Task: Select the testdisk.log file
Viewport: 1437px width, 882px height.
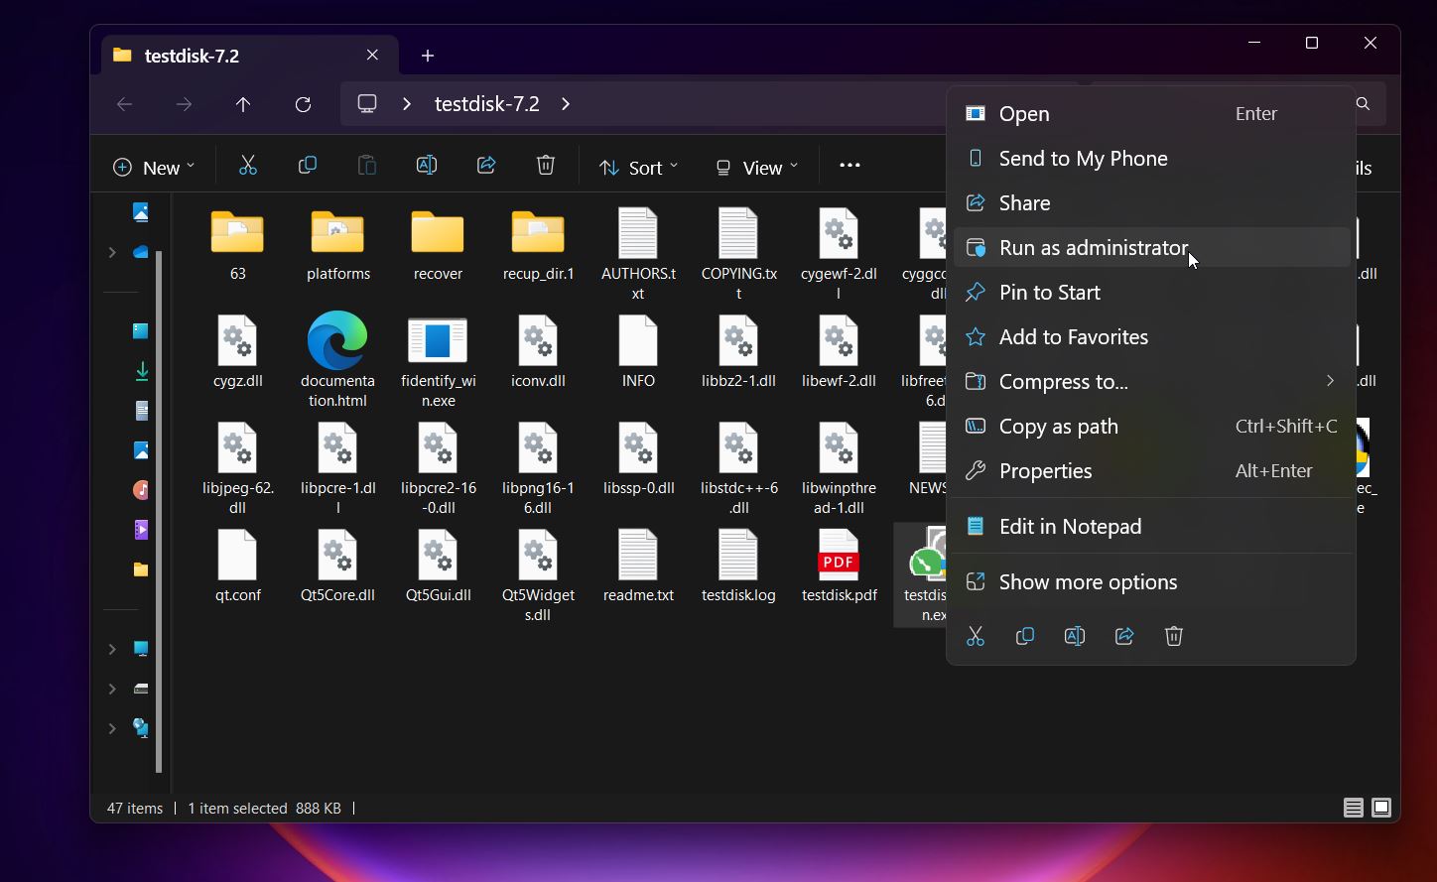Action: click(738, 567)
